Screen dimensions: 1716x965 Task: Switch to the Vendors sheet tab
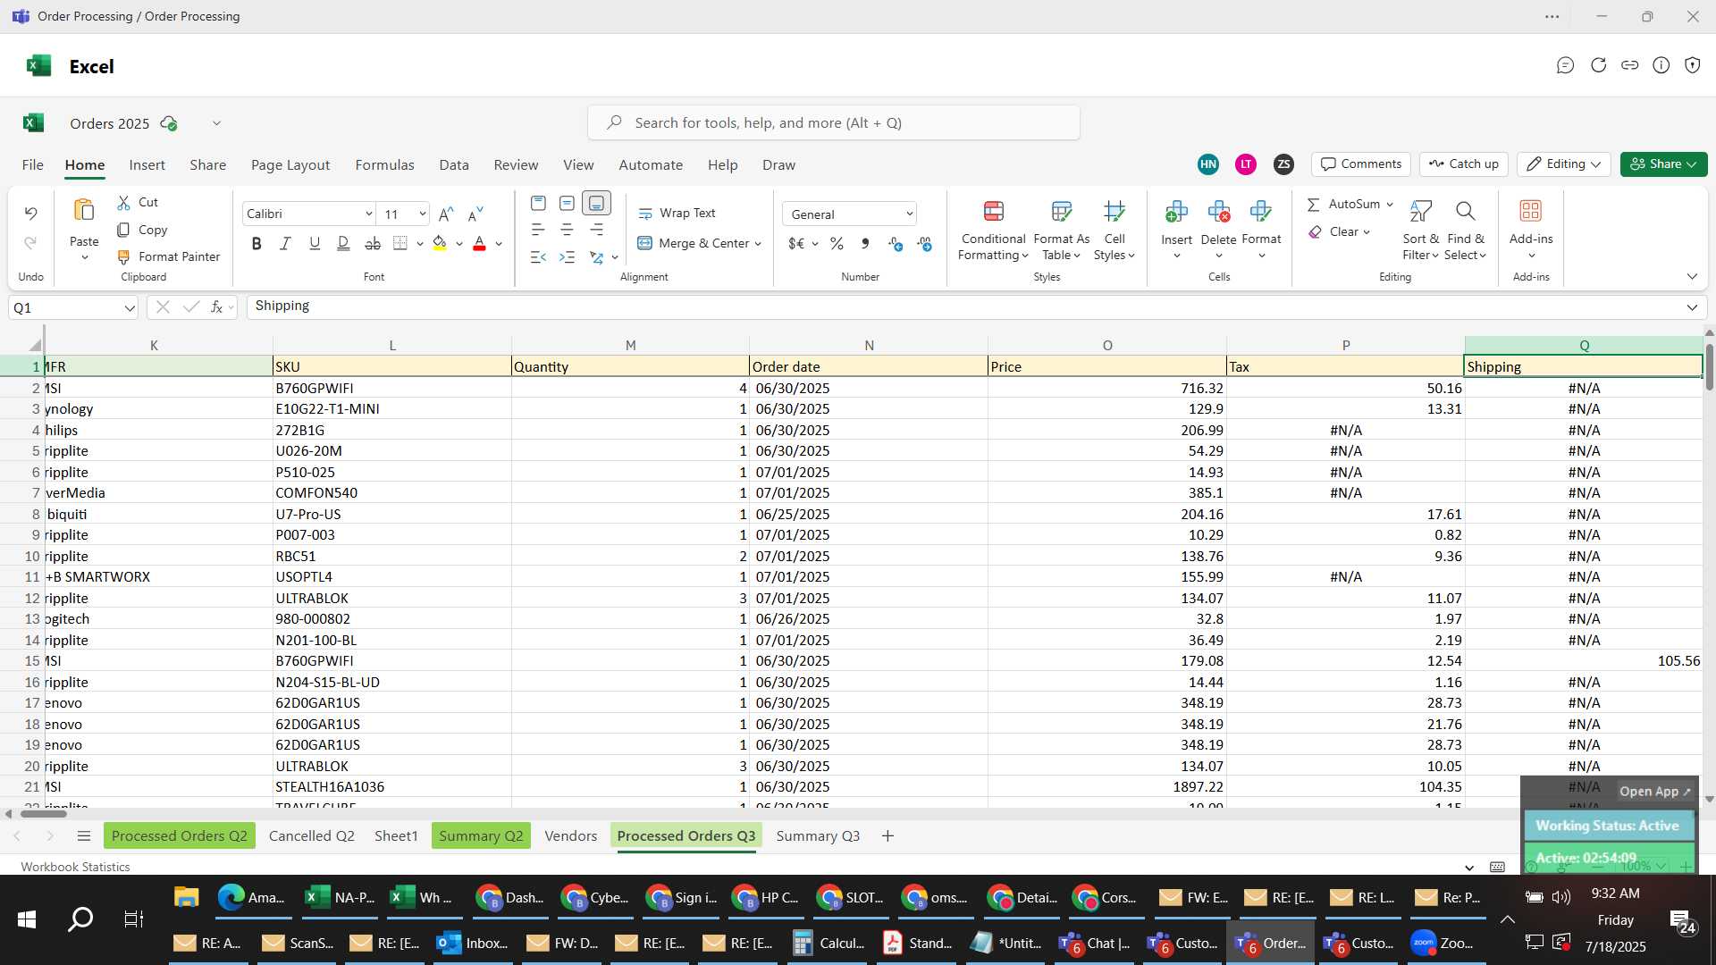[x=570, y=836]
